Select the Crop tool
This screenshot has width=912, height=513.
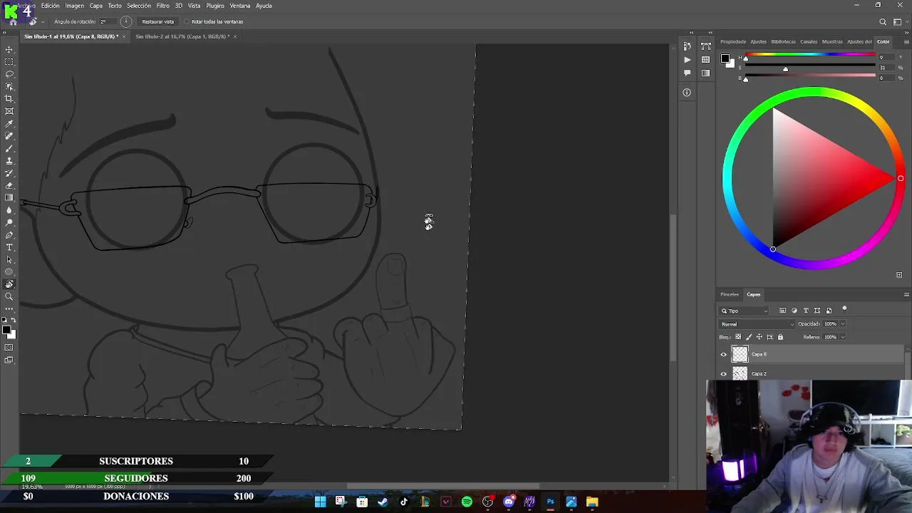pyautogui.click(x=9, y=99)
